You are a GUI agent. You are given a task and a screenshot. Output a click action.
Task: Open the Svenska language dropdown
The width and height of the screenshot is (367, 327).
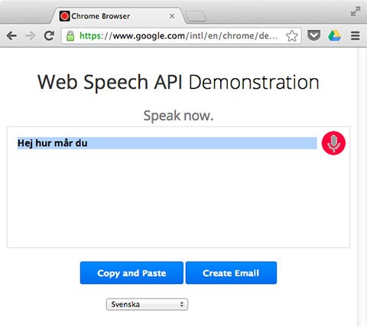coord(147,304)
